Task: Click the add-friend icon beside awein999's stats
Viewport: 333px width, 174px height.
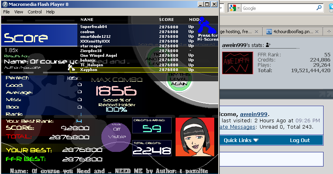Action: [268, 45]
